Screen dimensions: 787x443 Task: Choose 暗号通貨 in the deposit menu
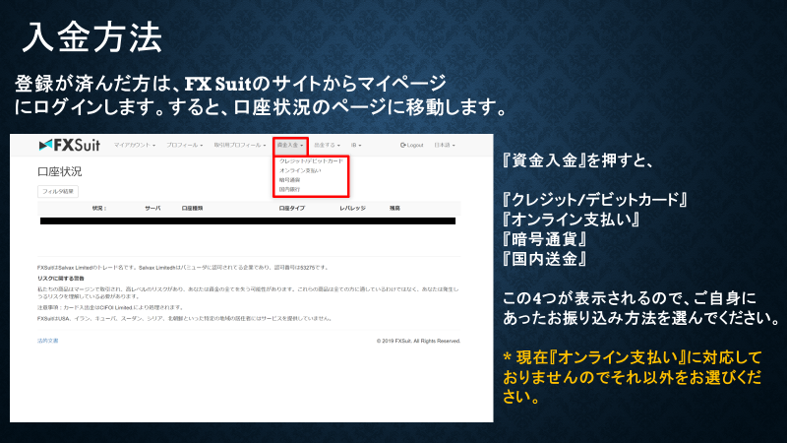click(289, 180)
